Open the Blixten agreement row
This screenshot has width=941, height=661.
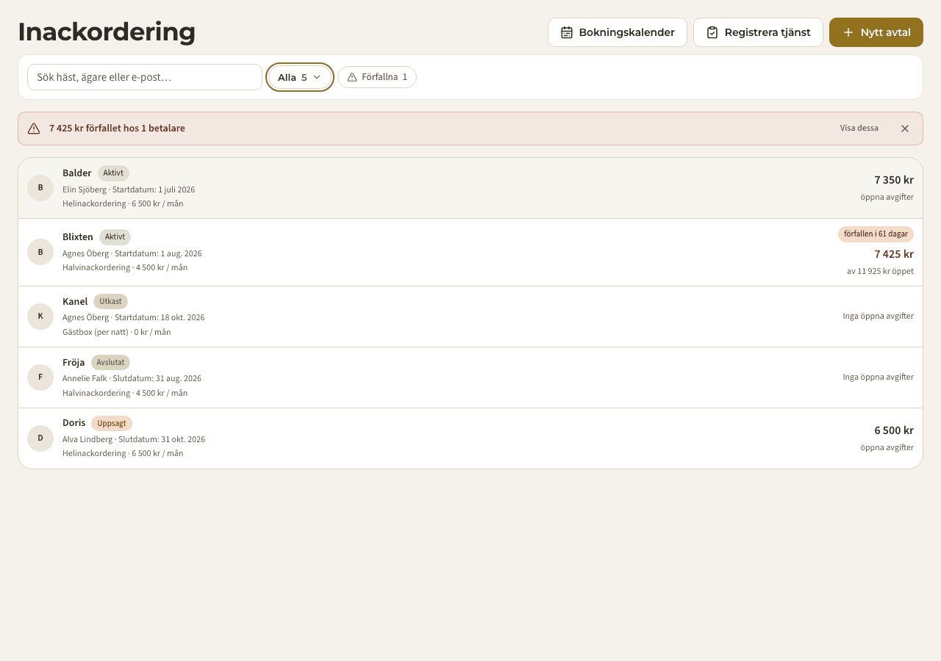coord(470,252)
